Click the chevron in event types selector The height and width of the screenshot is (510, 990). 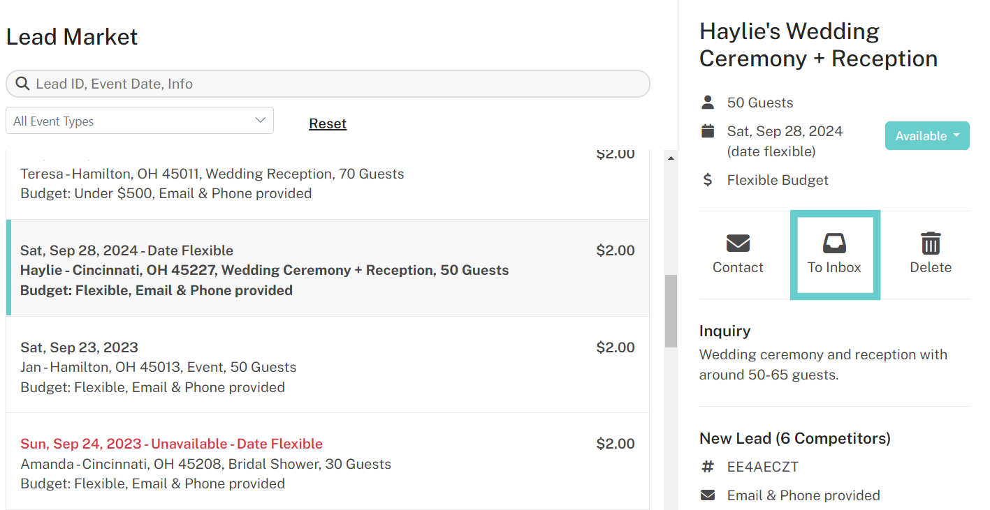pyautogui.click(x=261, y=121)
